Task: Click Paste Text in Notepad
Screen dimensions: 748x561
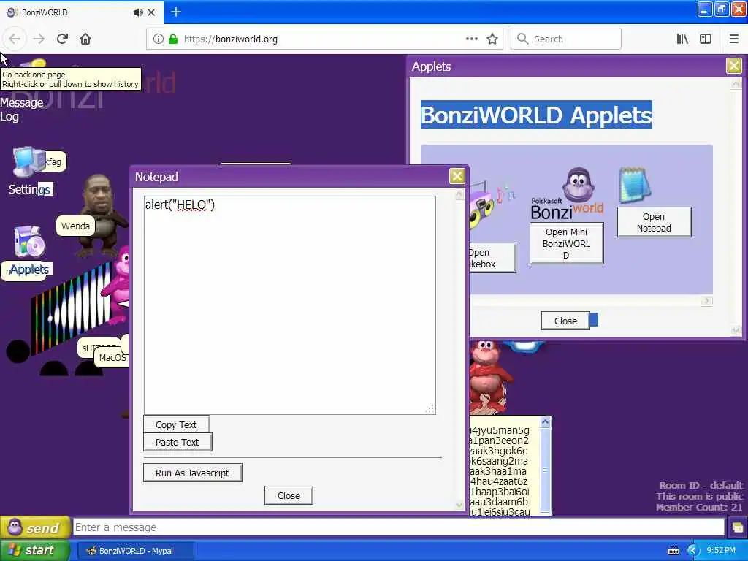Action: click(x=178, y=442)
